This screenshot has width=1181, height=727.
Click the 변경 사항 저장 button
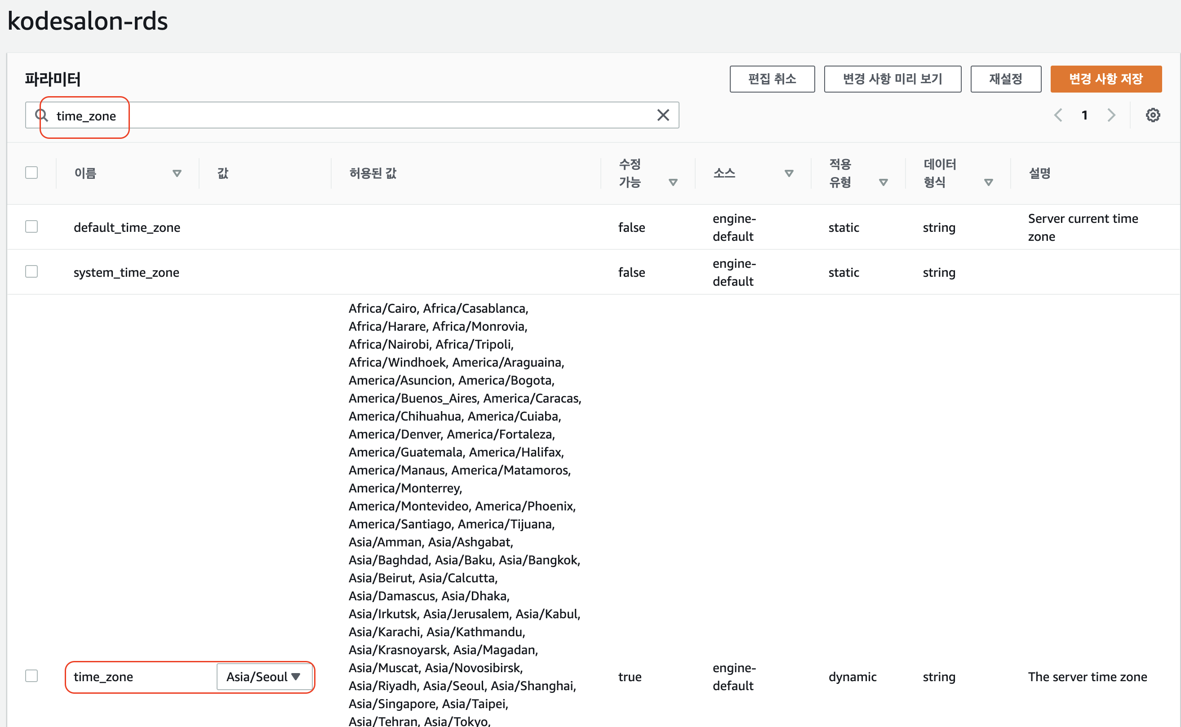point(1106,79)
